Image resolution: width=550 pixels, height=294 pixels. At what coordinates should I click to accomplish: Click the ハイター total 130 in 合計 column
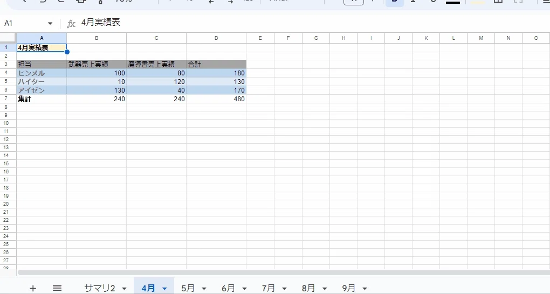[x=216, y=81]
